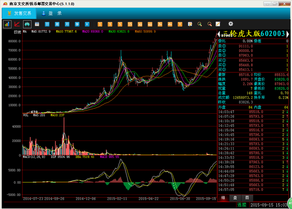The image size is (292, 209).
Task: Click the orange Y interval icon
Action: (180, 24)
